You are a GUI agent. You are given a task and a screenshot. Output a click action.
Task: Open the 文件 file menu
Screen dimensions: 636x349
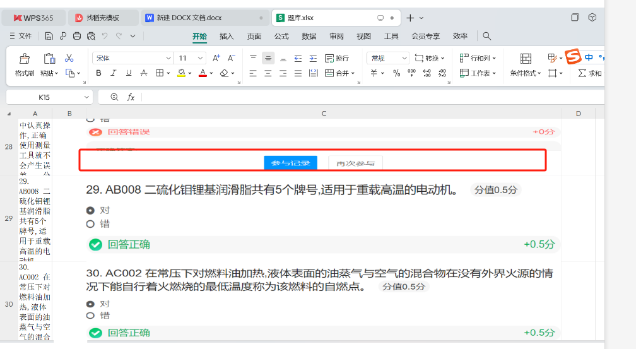coord(20,36)
